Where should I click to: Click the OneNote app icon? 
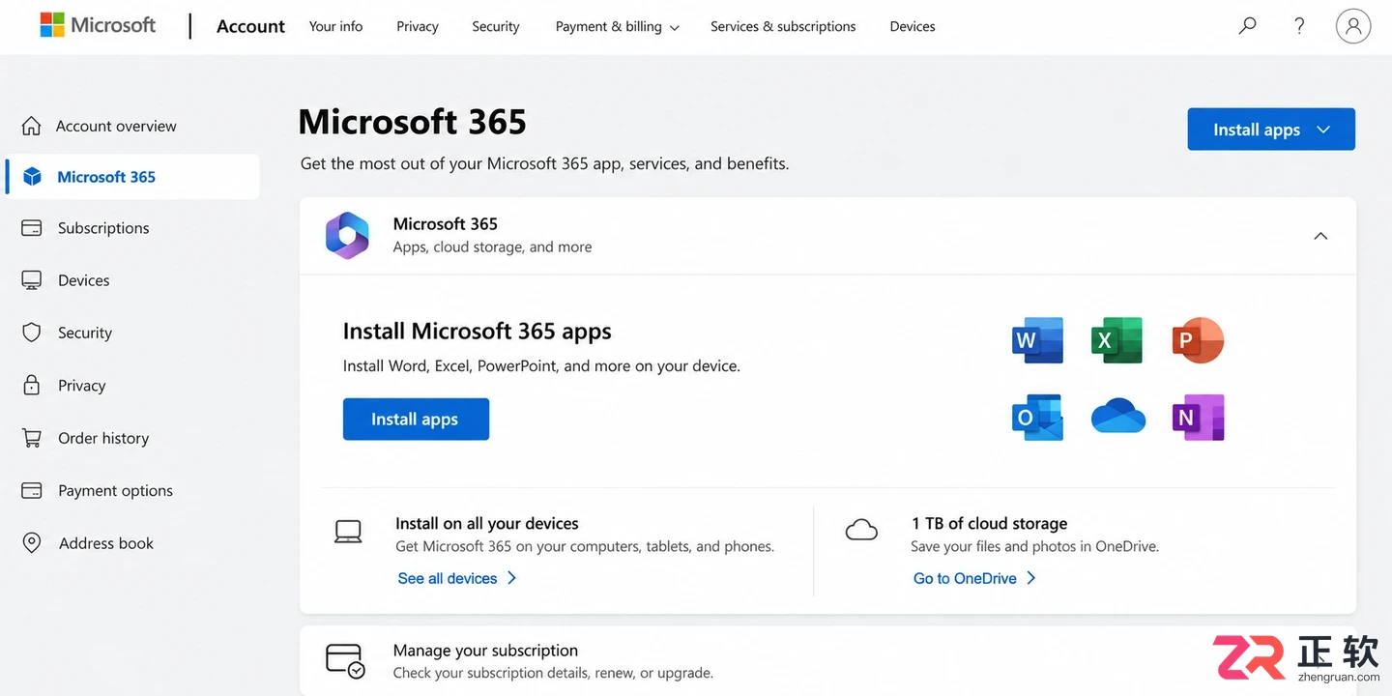point(1199,418)
